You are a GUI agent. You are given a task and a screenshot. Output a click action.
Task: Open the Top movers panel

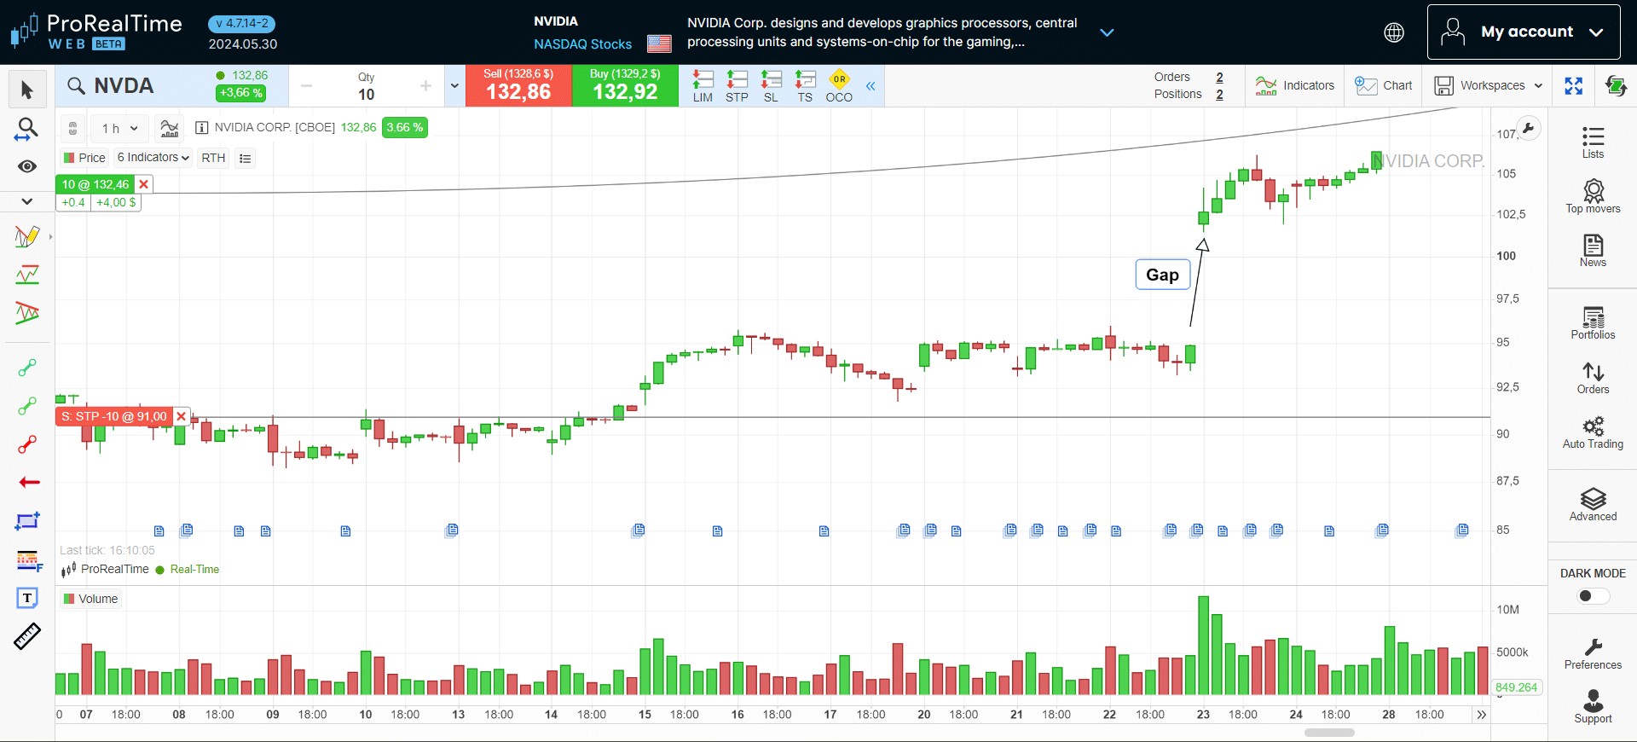click(1593, 196)
